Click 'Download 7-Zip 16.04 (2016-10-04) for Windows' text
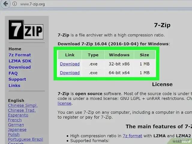The width and height of the screenshot is (192, 144). 114,44
